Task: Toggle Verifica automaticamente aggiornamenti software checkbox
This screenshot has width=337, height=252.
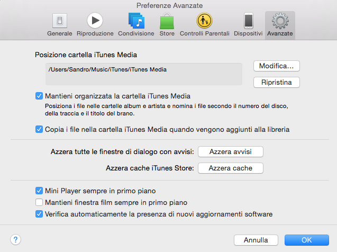Action: pos(39,214)
